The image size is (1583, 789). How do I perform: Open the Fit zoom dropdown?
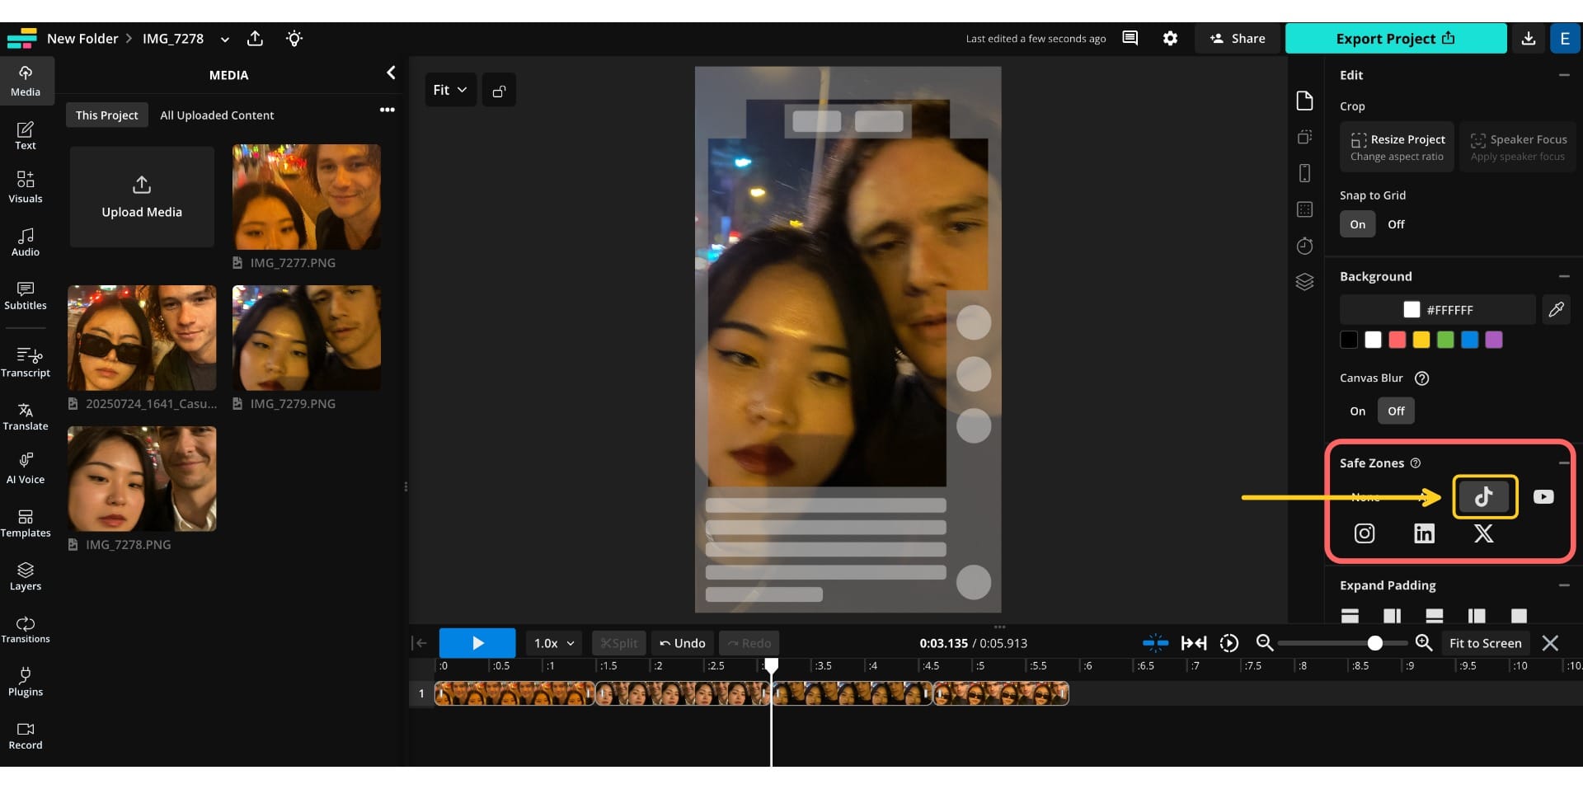click(450, 90)
